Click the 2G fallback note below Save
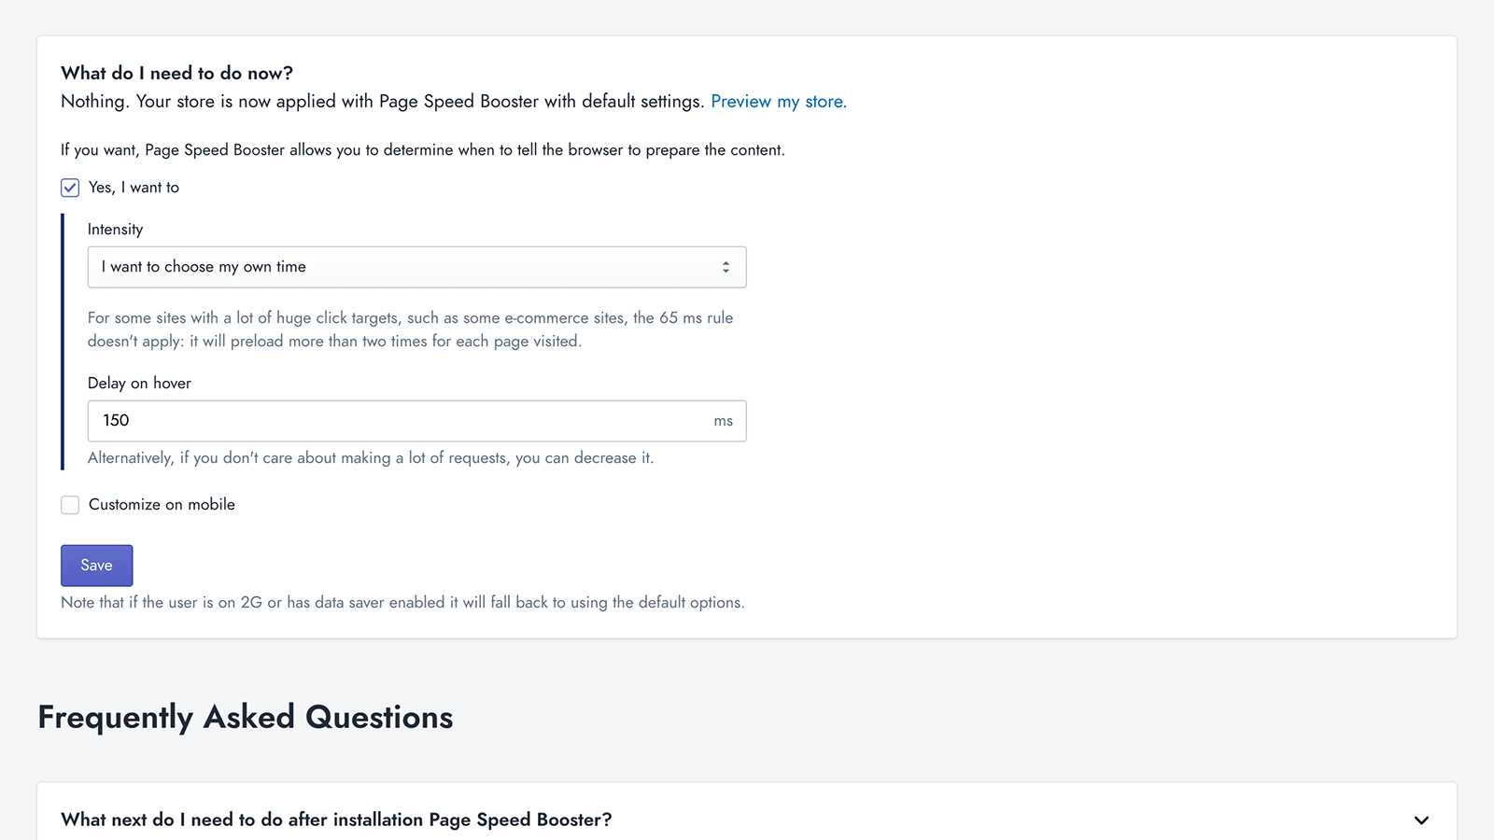The image size is (1494, 840). (402, 602)
